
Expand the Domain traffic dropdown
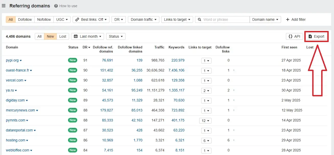click(143, 19)
